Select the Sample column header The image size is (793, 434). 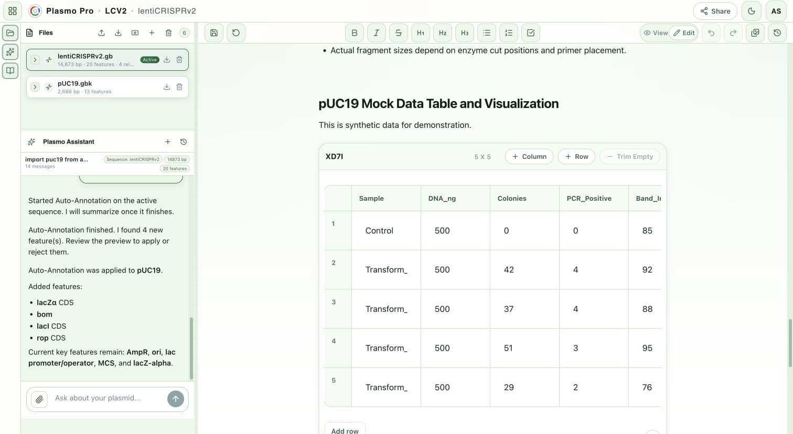(x=386, y=198)
